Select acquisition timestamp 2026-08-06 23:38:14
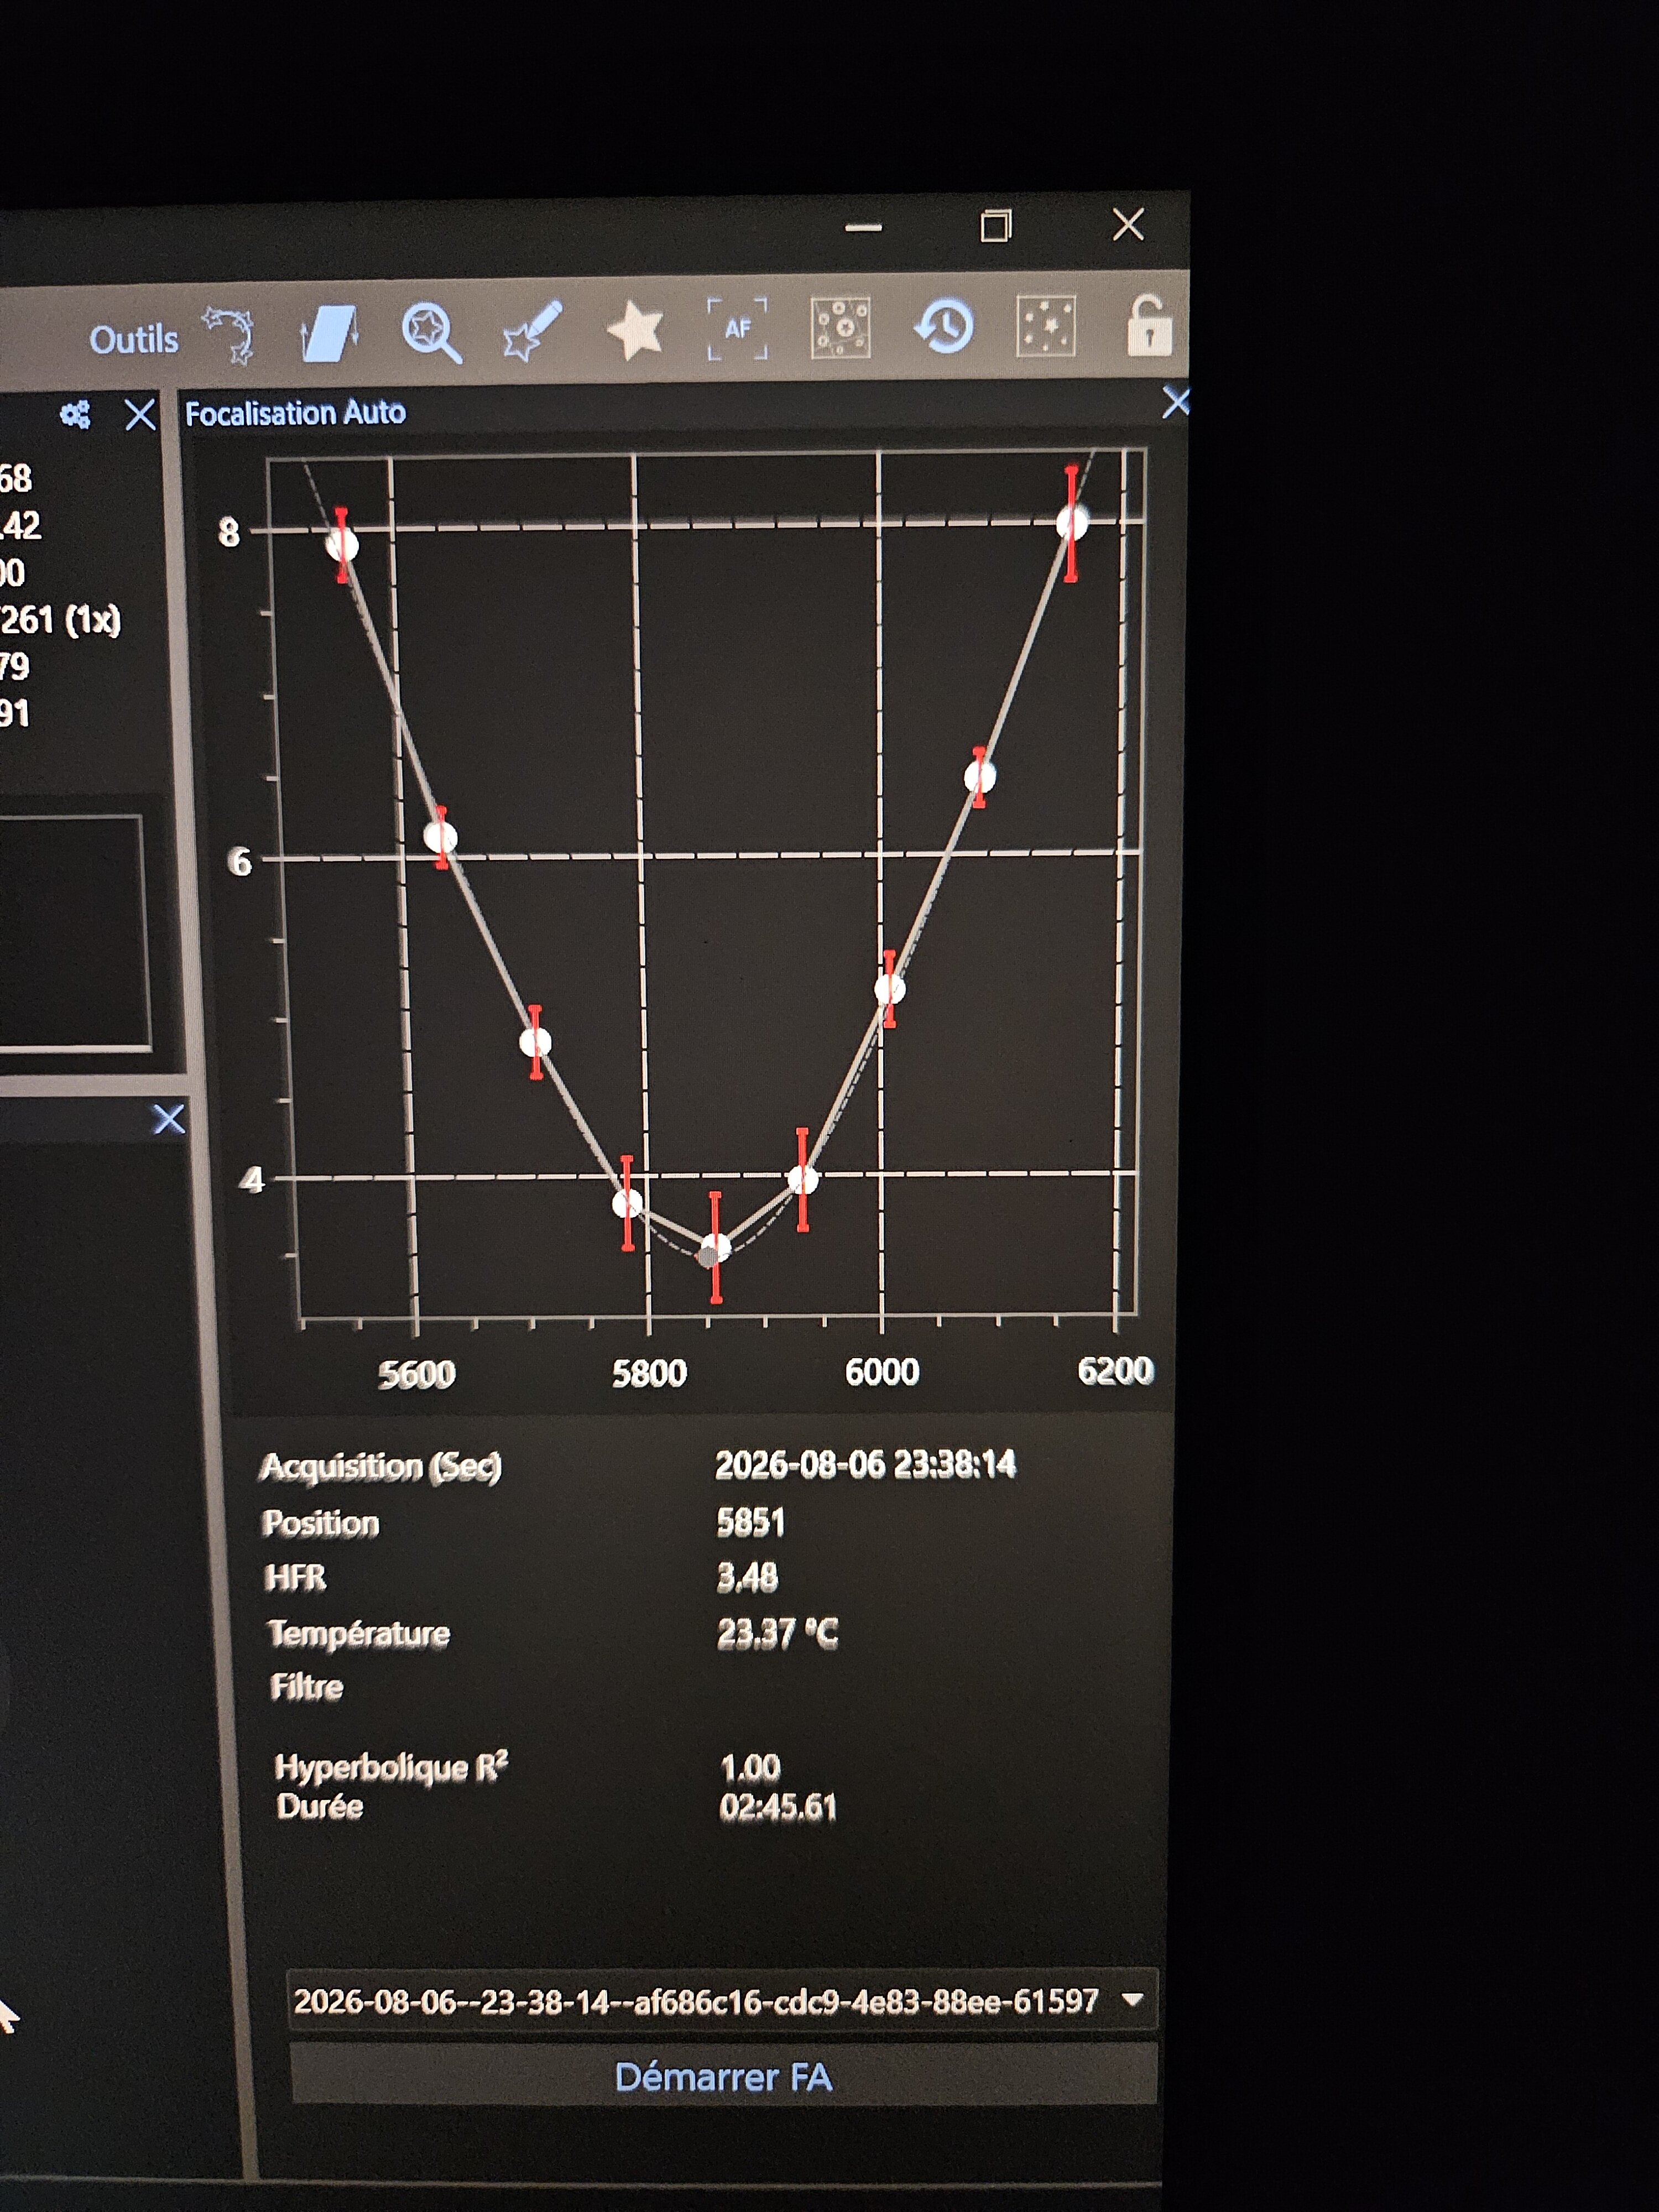Screen dimensions: 1659x2212 (865, 1464)
